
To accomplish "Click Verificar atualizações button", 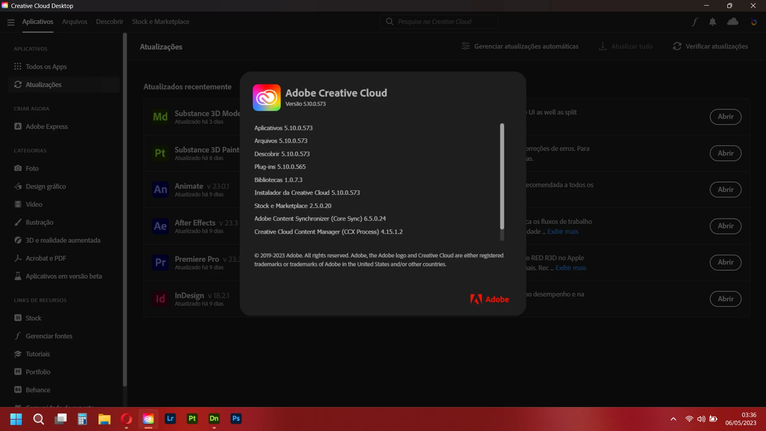I will coord(710,47).
